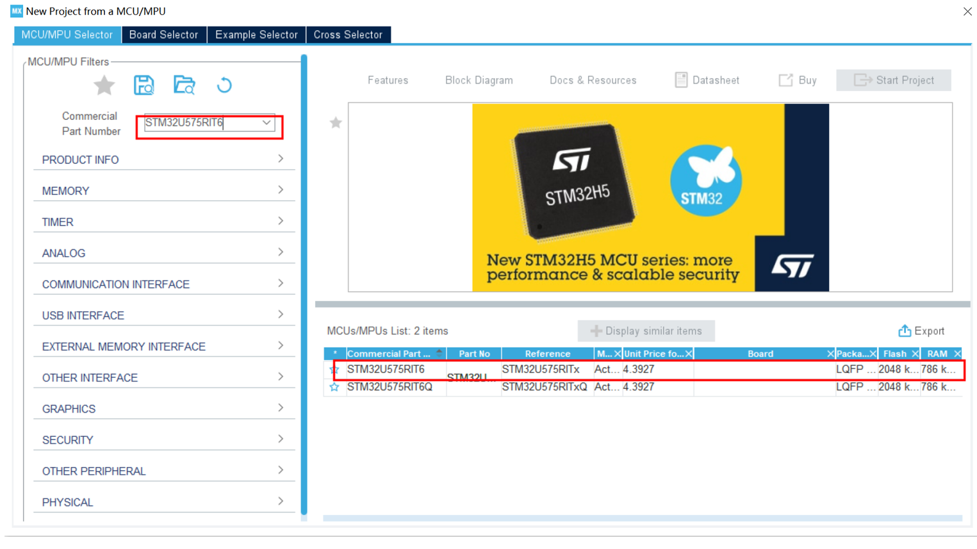Click the save search icon

[144, 85]
